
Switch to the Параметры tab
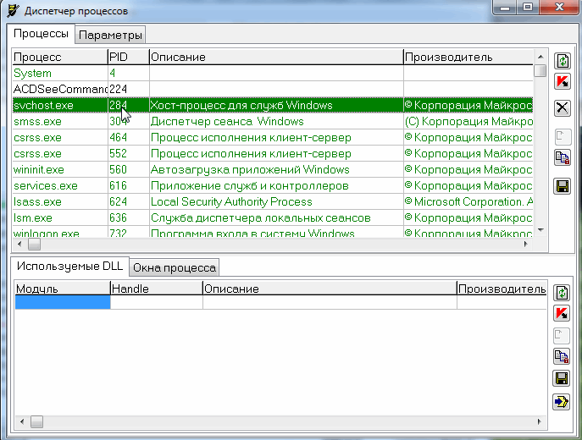[110, 36]
